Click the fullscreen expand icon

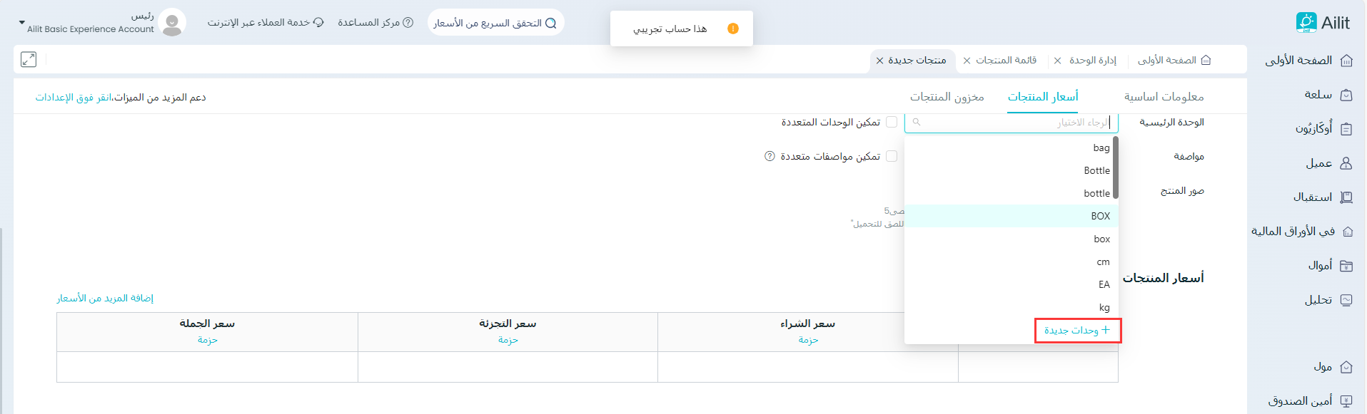click(29, 60)
